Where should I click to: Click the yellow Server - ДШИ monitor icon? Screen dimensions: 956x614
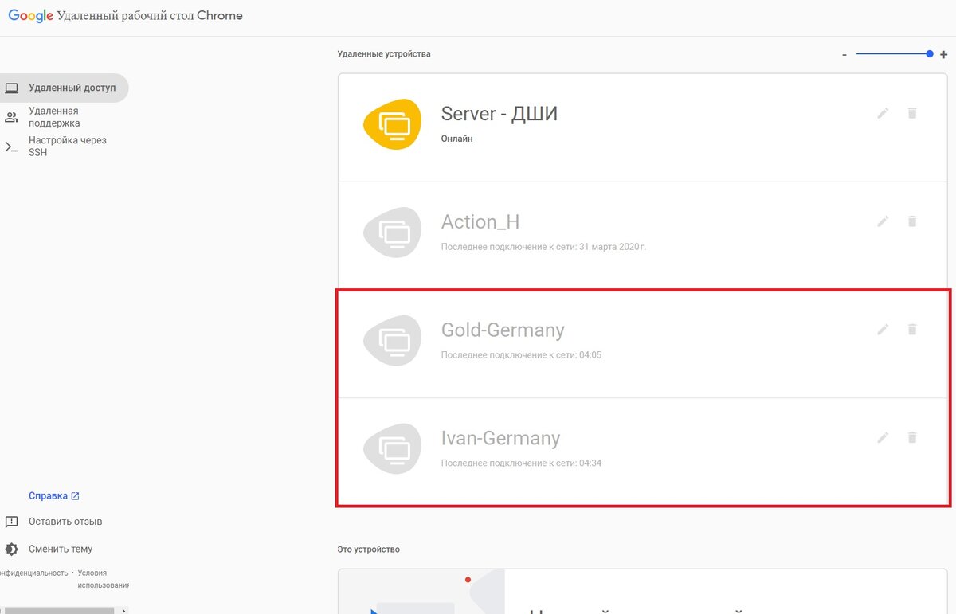[x=392, y=124]
